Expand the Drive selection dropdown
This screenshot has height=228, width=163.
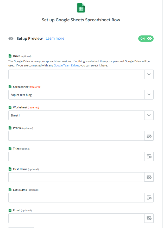pyautogui.click(x=149, y=74)
